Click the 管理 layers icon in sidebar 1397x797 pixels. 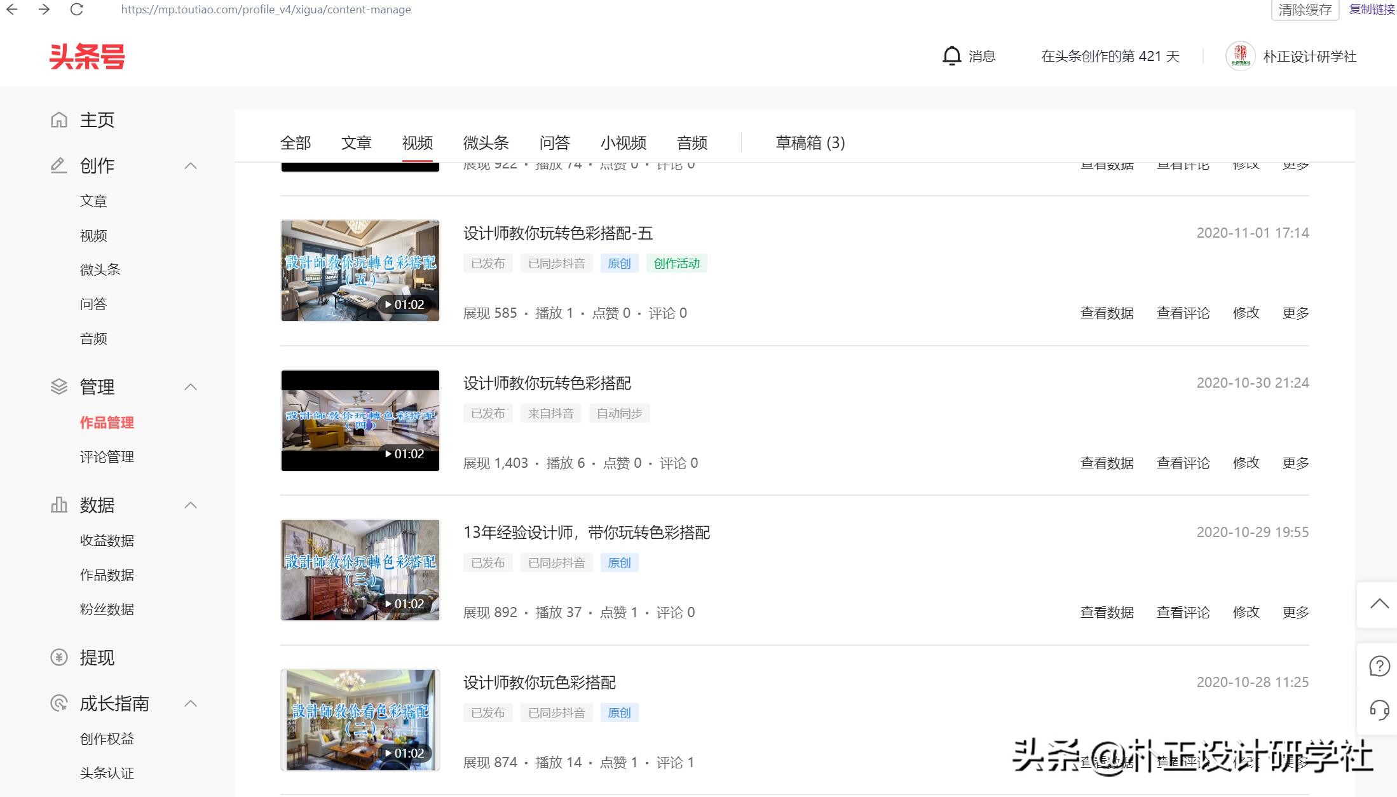point(58,386)
